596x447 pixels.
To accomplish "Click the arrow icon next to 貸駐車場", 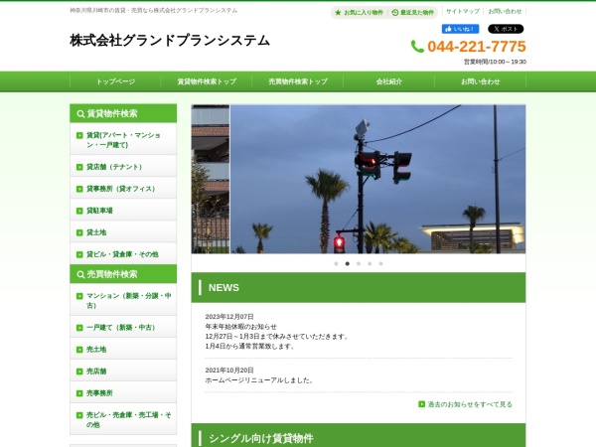I will click(x=79, y=211).
